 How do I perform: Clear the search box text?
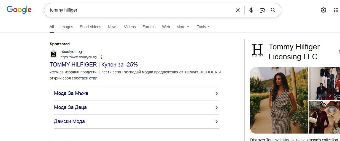click(x=238, y=10)
